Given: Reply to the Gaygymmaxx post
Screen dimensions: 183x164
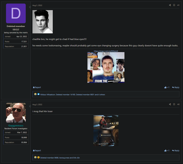Looking at the screenshot, I should pyautogui.click(x=176, y=151).
